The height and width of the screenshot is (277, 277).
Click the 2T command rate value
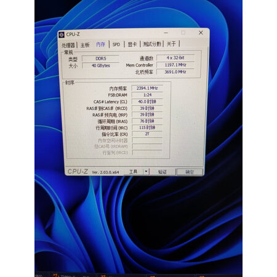(147, 134)
